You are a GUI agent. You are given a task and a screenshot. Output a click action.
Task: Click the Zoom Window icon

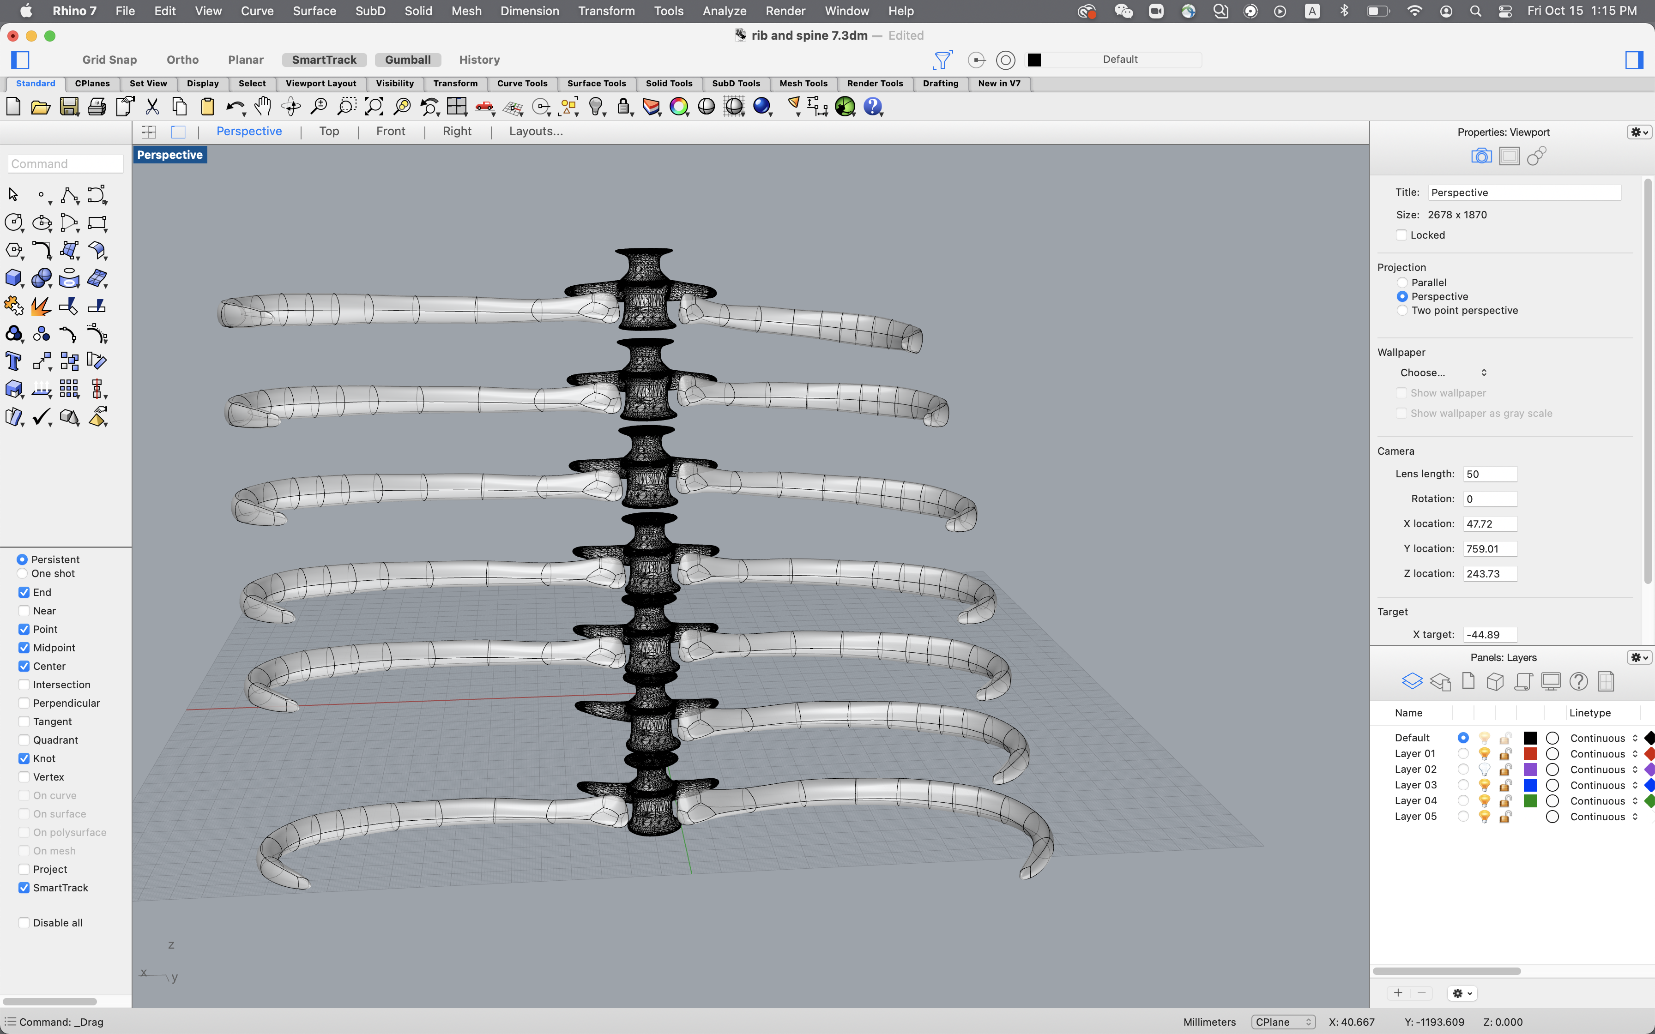click(347, 107)
